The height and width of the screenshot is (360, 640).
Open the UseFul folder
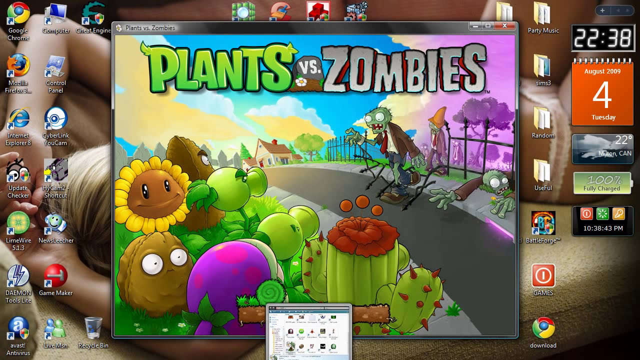[543, 176]
